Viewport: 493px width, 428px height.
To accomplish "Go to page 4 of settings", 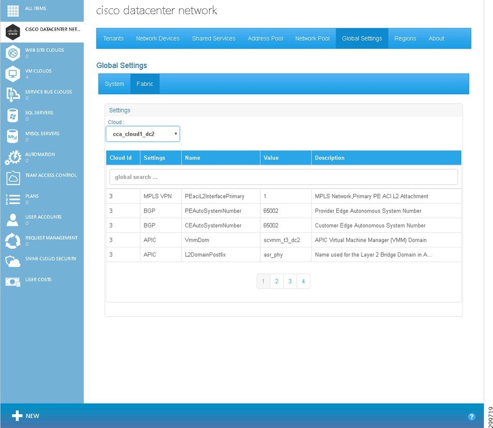I will pyautogui.click(x=304, y=281).
